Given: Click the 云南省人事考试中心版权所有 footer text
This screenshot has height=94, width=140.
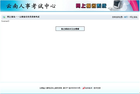Looking at the screenshot, I should (x=51, y=88).
